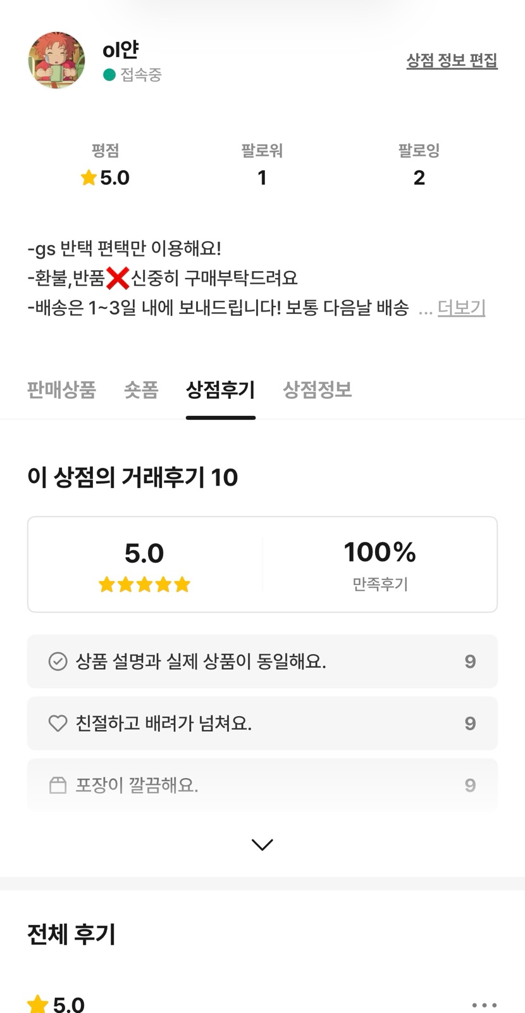Click the yellow star beside the 5.0 평점

pyautogui.click(x=89, y=178)
